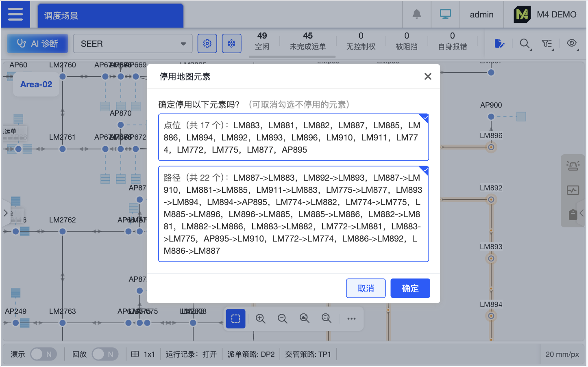Select the rectangular selection tool
This screenshot has height=367, width=588.
click(235, 319)
